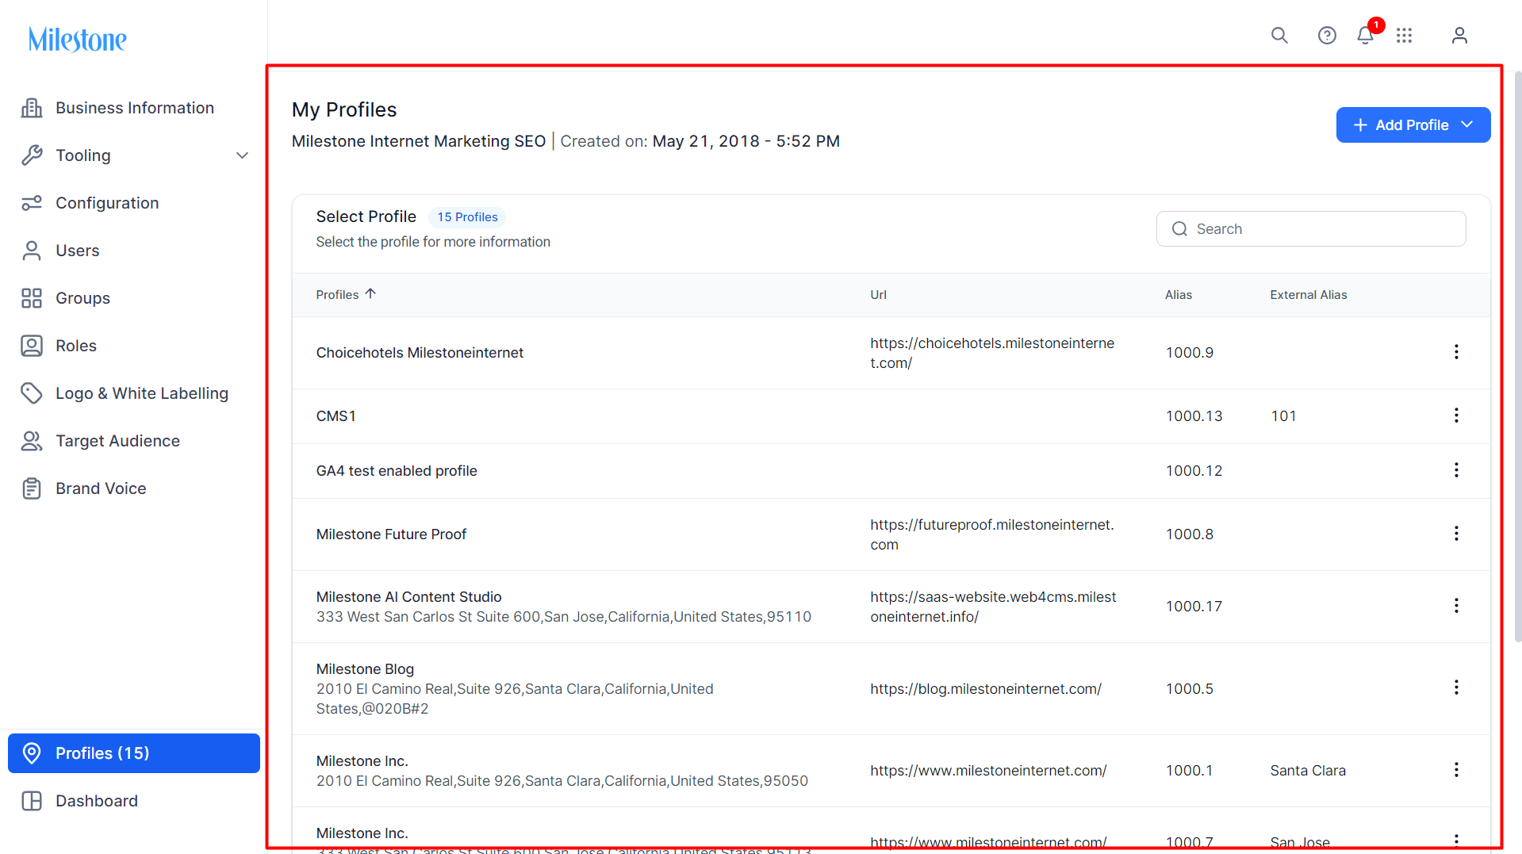
Task: Open the Add Profile dropdown
Action: tap(1413, 125)
